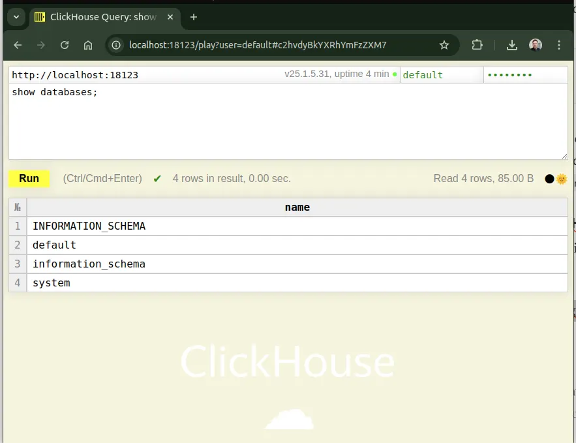Click the green success checkmark
Screen dimensions: 576x443
click(x=157, y=179)
